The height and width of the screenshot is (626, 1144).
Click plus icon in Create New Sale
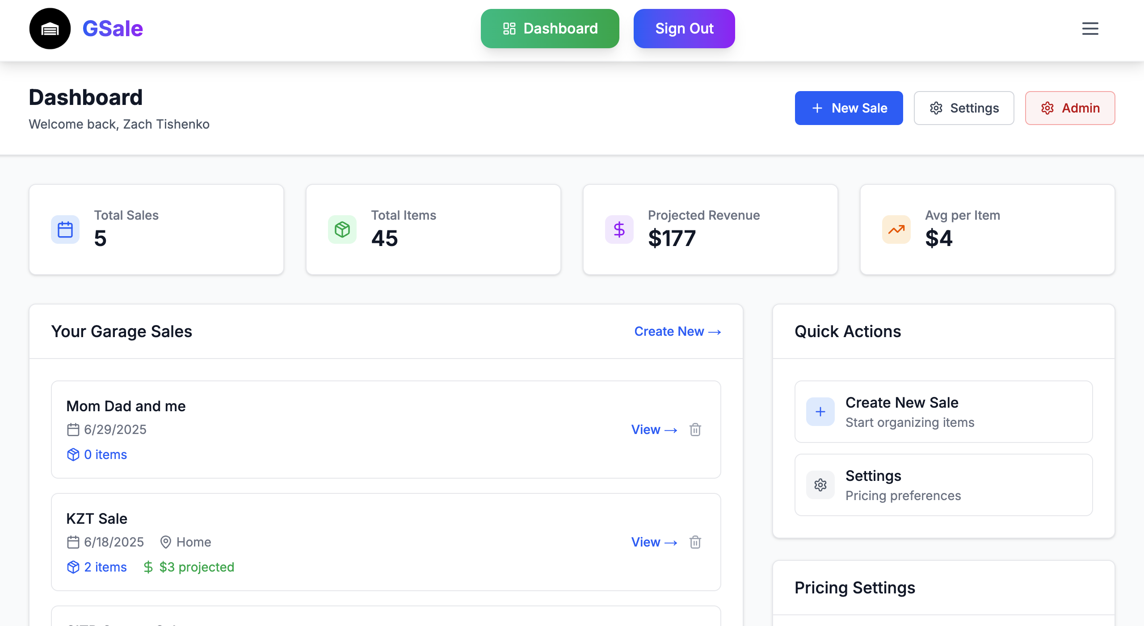pyautogui.click(x=820, y=412)
